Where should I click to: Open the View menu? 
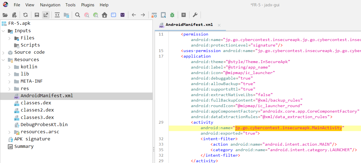click(x=30, y=5)
